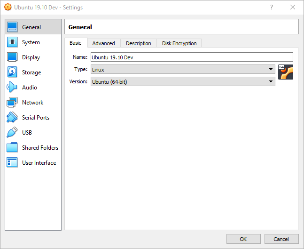Click the Version: field label
The width and height of the screenshot is (304, 249).
78,81
